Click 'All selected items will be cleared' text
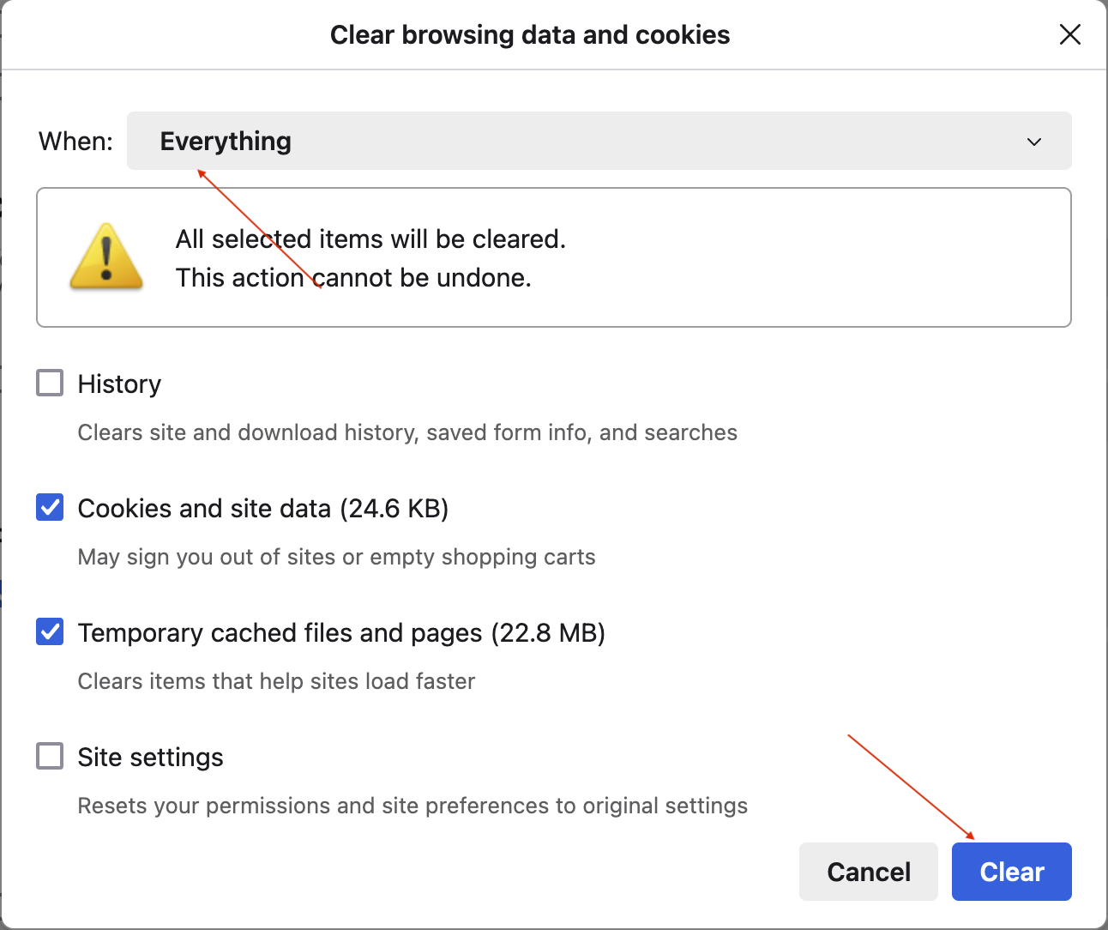The height and width of the screenshot is (930, 1108). pos(370,239)
